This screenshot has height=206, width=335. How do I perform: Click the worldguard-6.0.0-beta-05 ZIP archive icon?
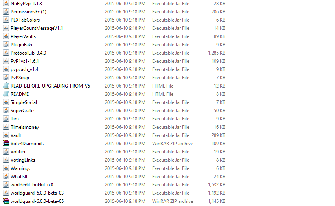coord(6,201)
